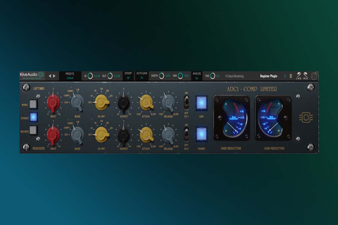Enable the MID/SIDE mode button
This screenshot has width=338, height=225.
click(x=33, y=130)
